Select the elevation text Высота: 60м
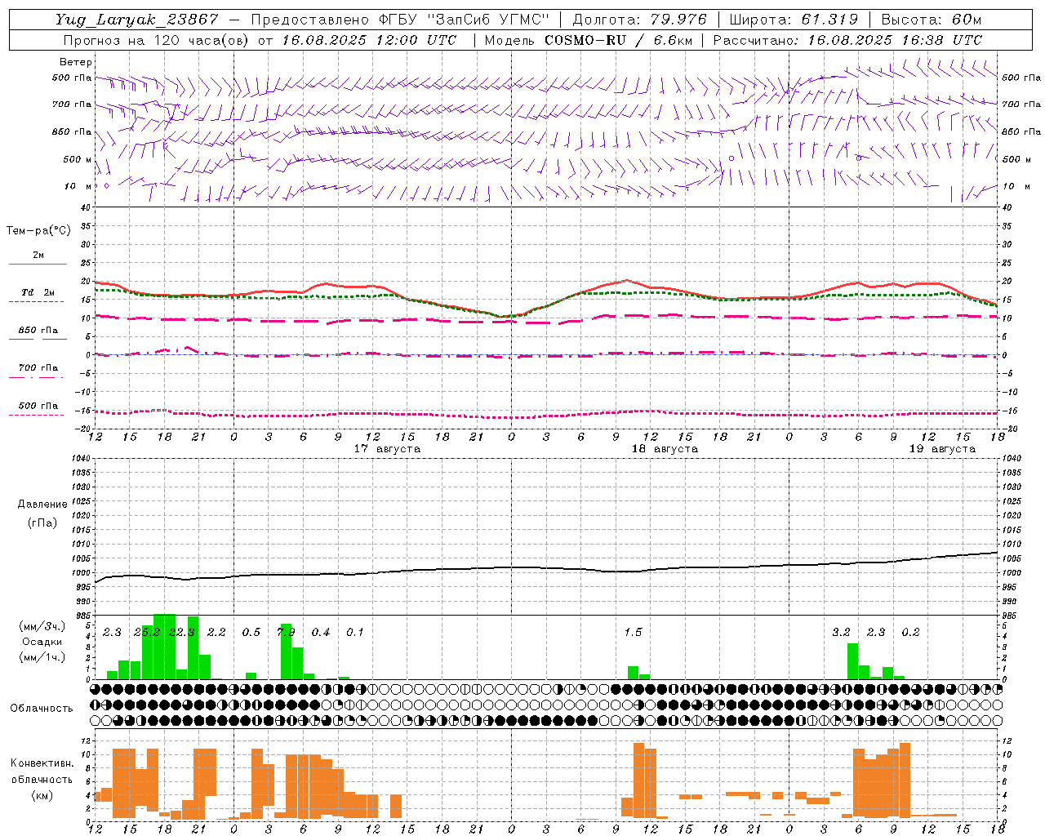This screenshot has width=1045, height=836. point(931,20)
